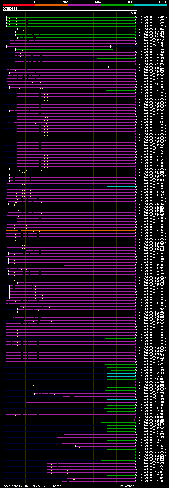The image size is (169, 488).
Task: Select UniRef100_A9S9I5 label
Action: click(152, 90)
